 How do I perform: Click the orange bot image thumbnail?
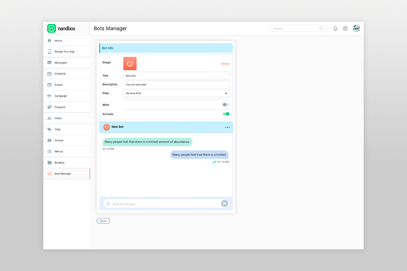[130, 64]
